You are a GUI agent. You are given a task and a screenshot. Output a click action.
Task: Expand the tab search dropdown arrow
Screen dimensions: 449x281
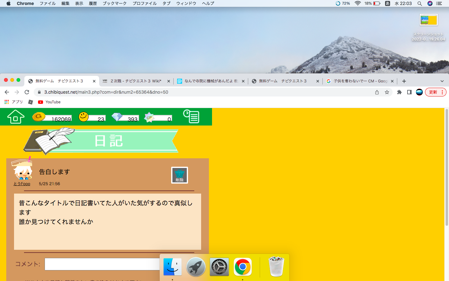coord(442,81)
